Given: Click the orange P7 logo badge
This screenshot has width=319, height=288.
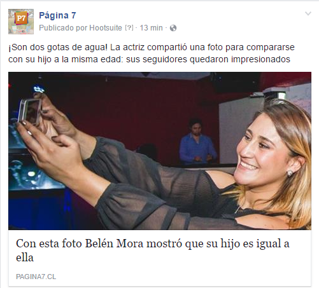Looking at the screenshot, I should pos(21,18).
